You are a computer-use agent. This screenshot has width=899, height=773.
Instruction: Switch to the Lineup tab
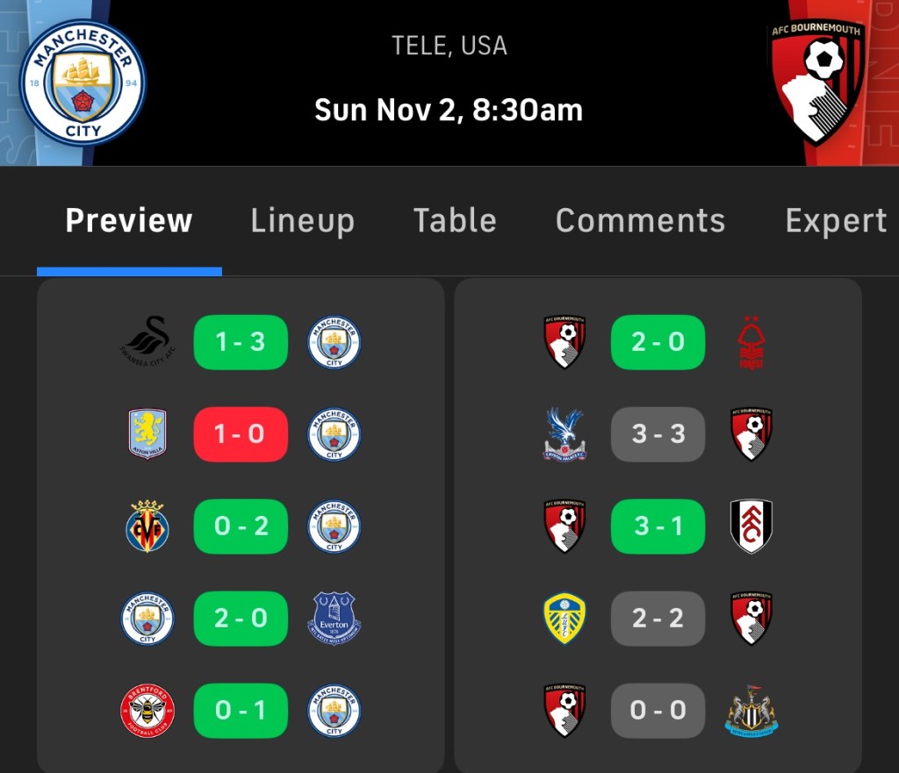coord(302,220)
